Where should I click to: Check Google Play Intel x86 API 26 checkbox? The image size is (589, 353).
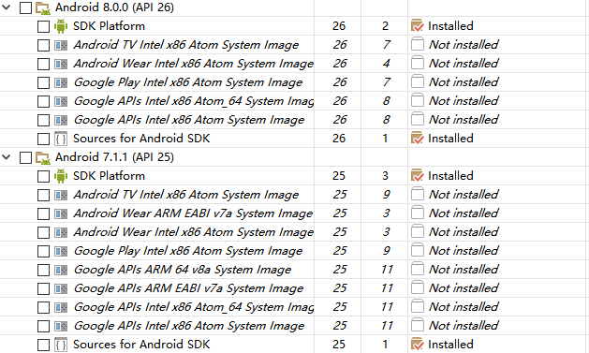point(44,82)
